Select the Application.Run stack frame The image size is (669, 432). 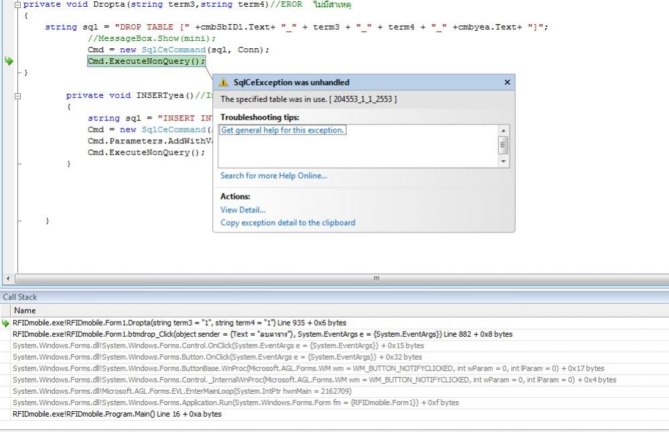click(x=236, y=403)
